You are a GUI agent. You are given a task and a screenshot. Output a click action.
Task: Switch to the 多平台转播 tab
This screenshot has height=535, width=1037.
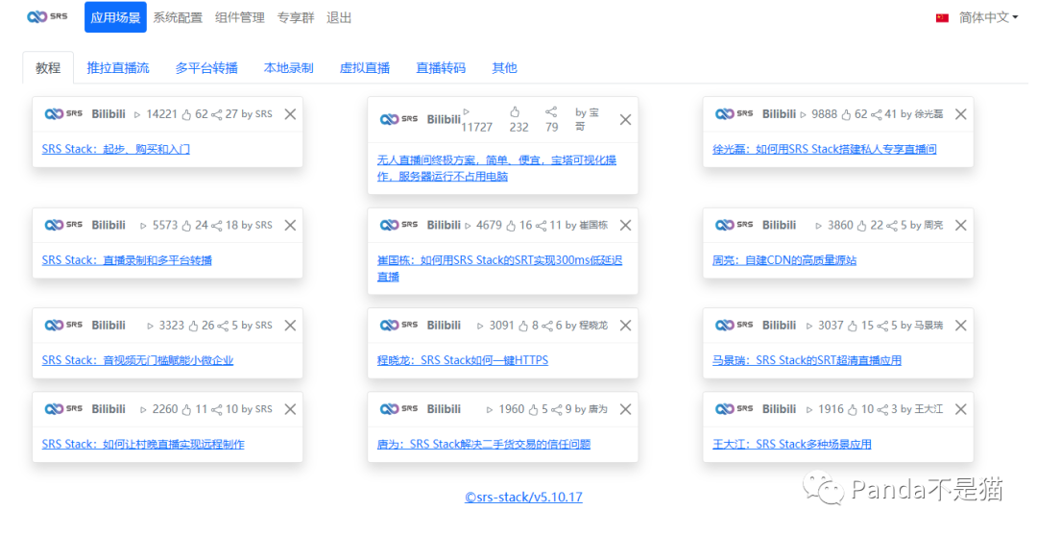(x=206, y=67)
